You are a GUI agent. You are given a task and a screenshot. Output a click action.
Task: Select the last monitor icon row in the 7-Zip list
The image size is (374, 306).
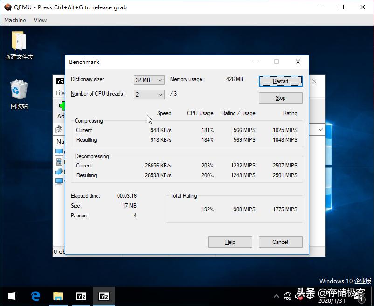[59, 181]
